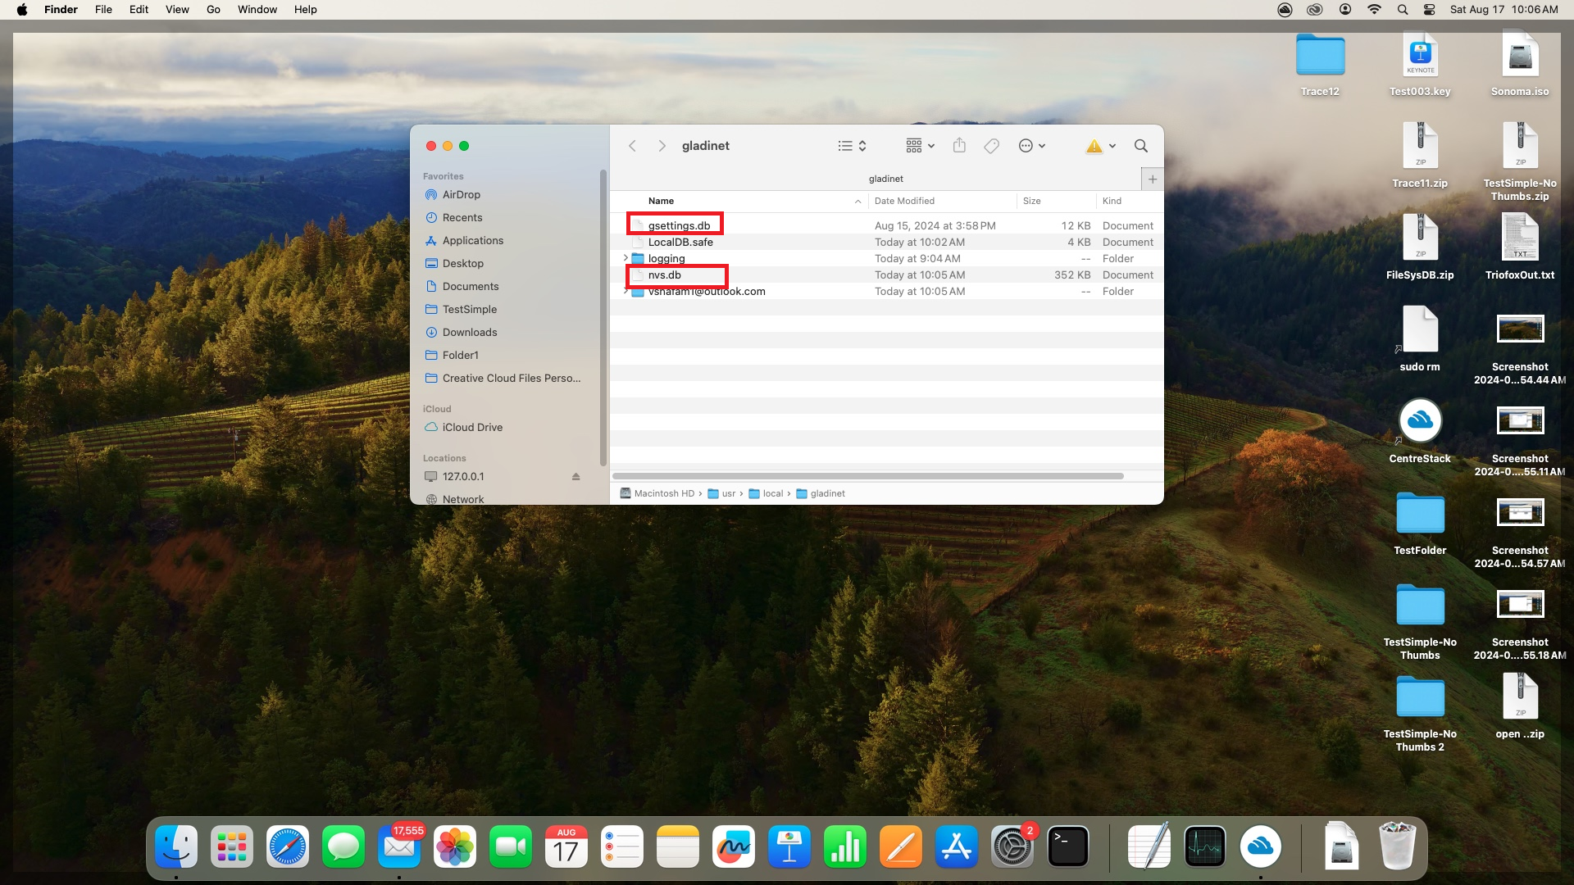Open the Edit menu
The height and width of the screenshot is (885, 1574).
pos(139,10)
